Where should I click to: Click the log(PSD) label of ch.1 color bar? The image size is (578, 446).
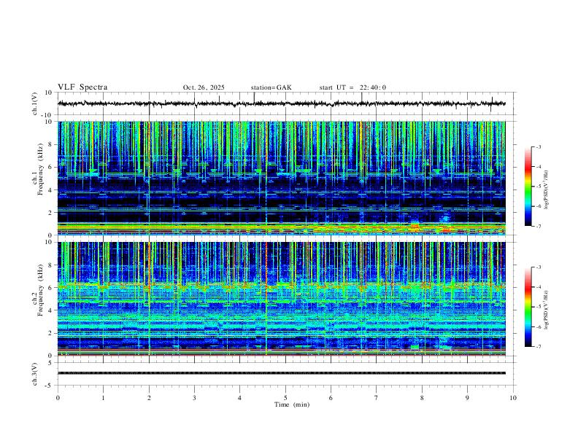click(x=546, y=190)
